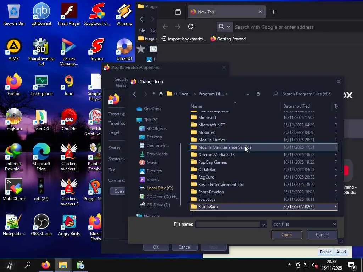The width and height of the screenshot is (363, 272).
Task: Click OK in Firefox Properties dialog
Action: click(x=156, y=247)
